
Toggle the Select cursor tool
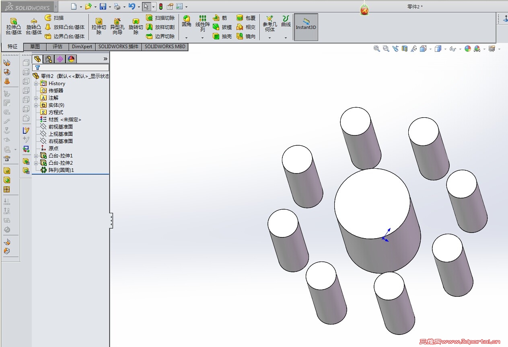tap(146, 6)
